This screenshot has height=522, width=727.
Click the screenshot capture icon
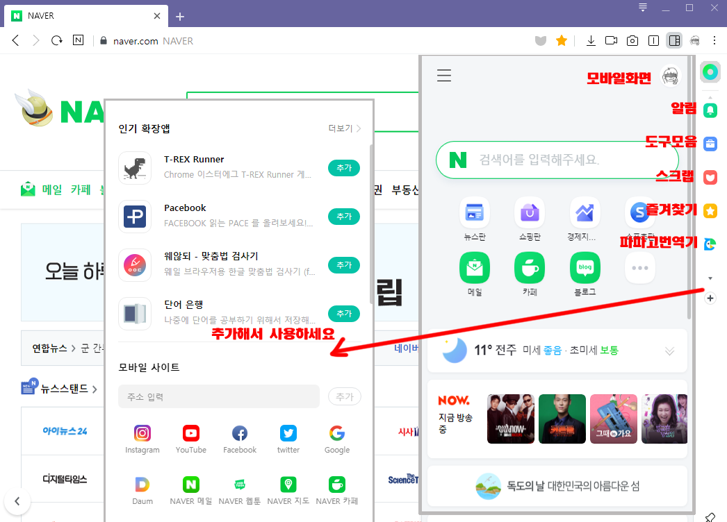coord(632,41)
